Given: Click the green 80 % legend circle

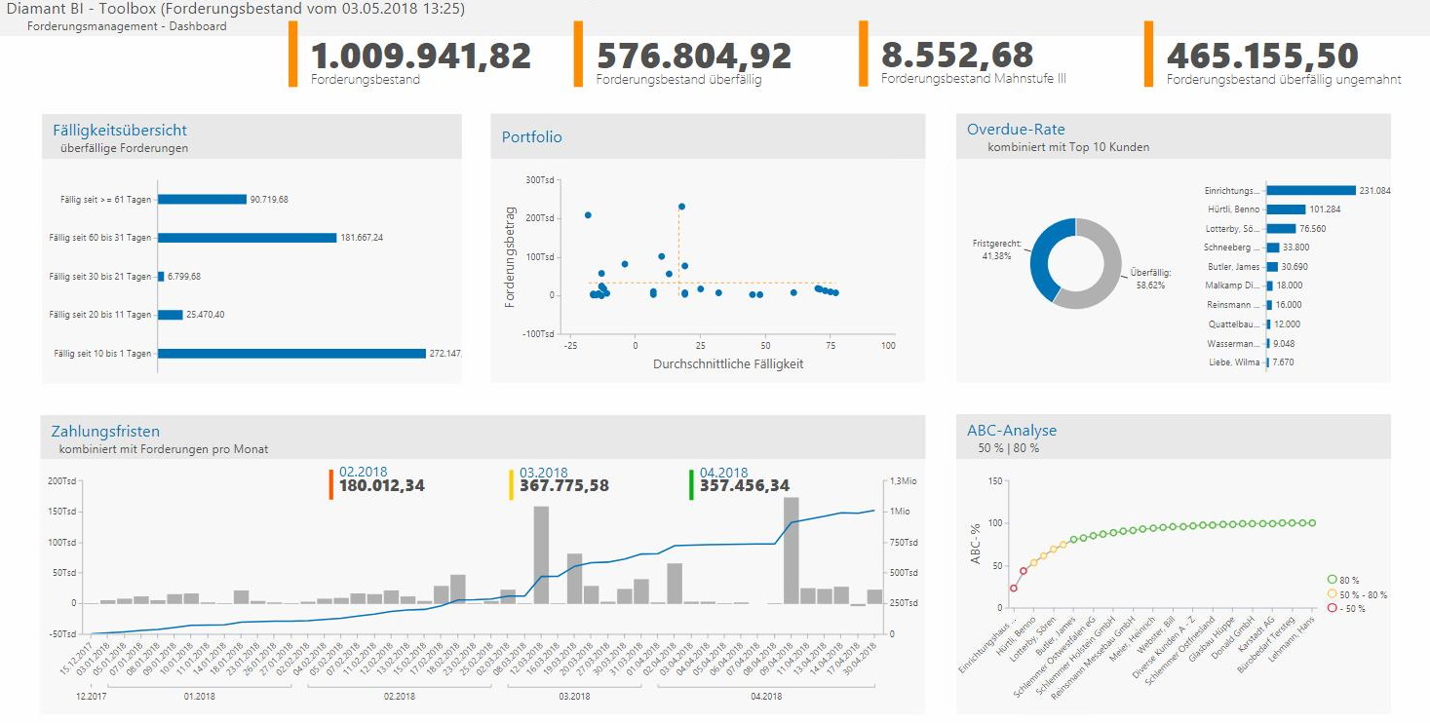Looking at the screenshot, I should point(1333,580).
